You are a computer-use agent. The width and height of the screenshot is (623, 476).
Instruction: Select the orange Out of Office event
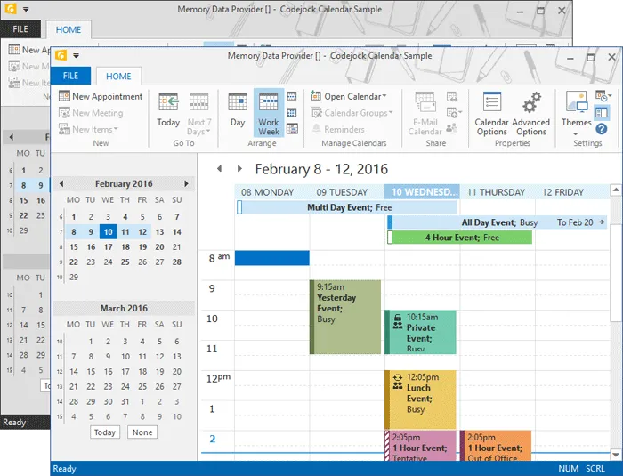click(496, 446)
